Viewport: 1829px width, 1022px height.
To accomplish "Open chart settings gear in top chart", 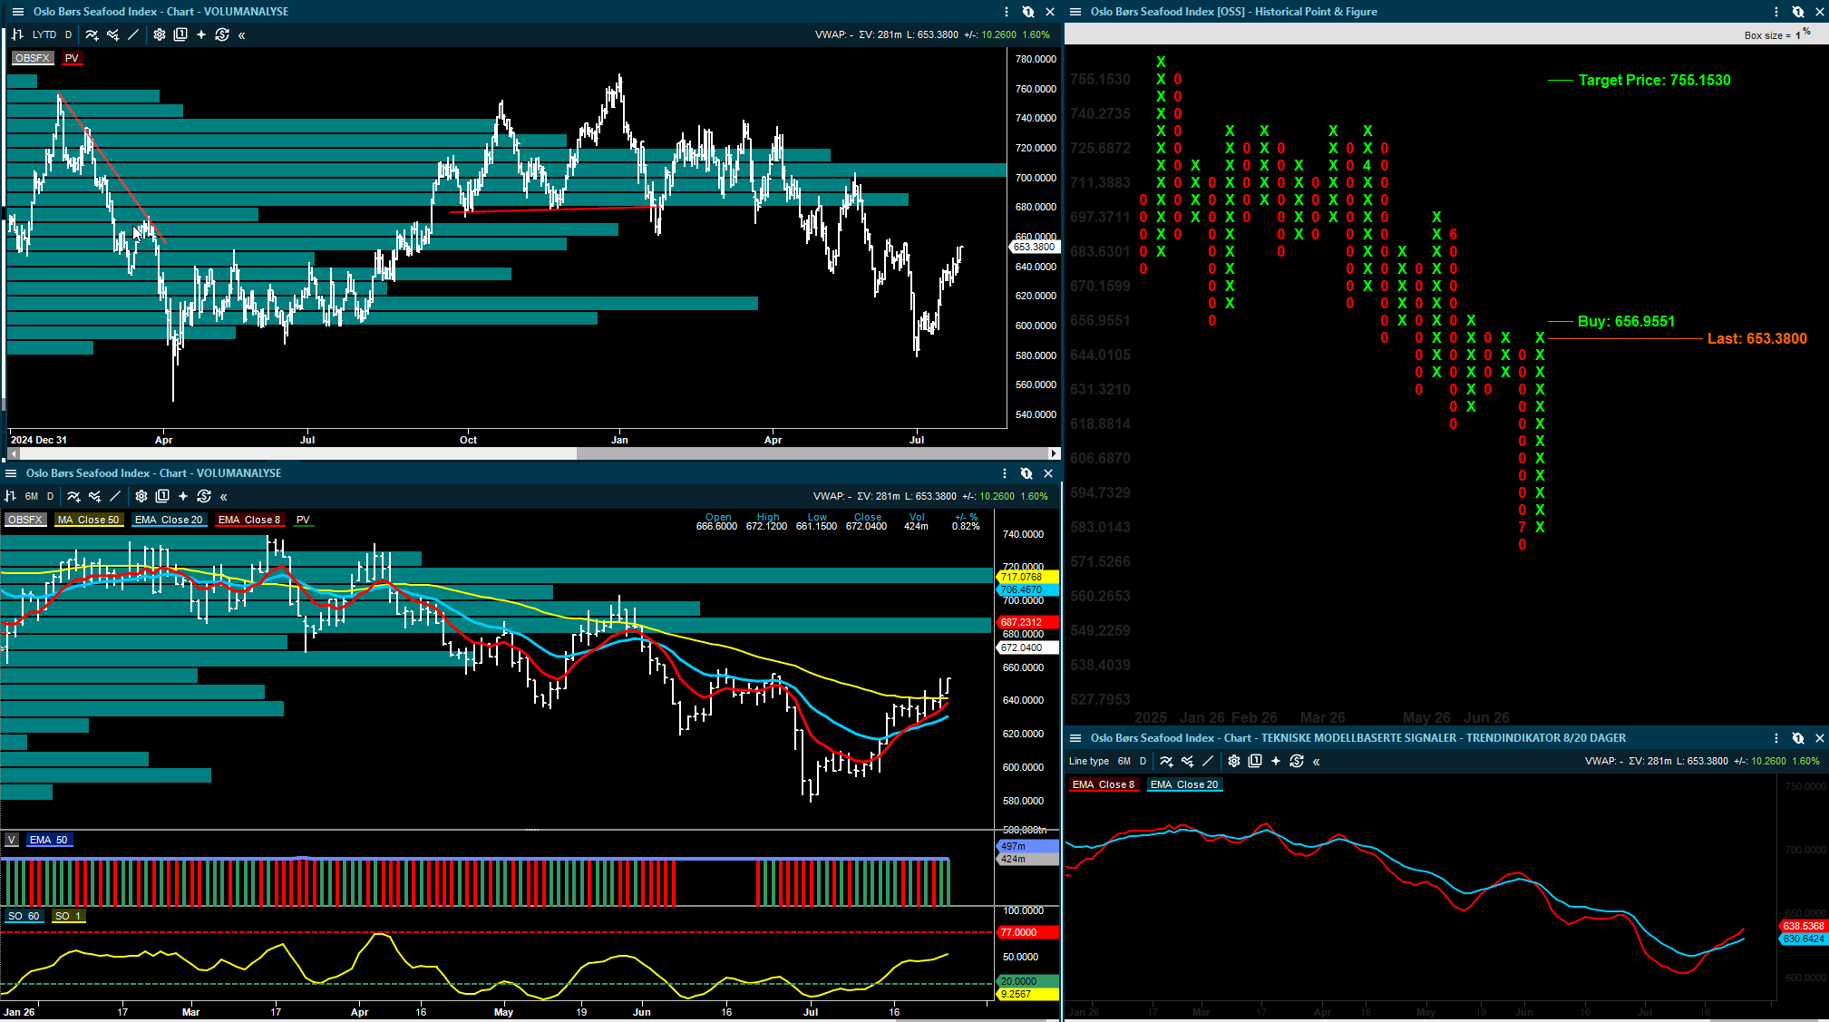I will 160,34.
